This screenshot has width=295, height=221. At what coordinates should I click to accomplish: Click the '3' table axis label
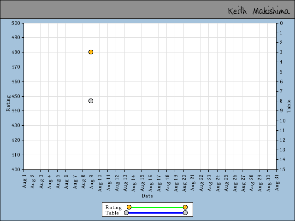(x=281, y=52)
